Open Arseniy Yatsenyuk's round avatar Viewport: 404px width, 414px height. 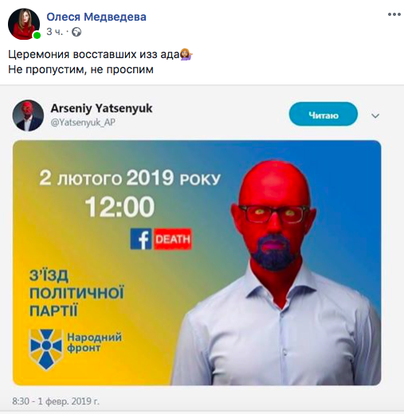pos(28,115)
